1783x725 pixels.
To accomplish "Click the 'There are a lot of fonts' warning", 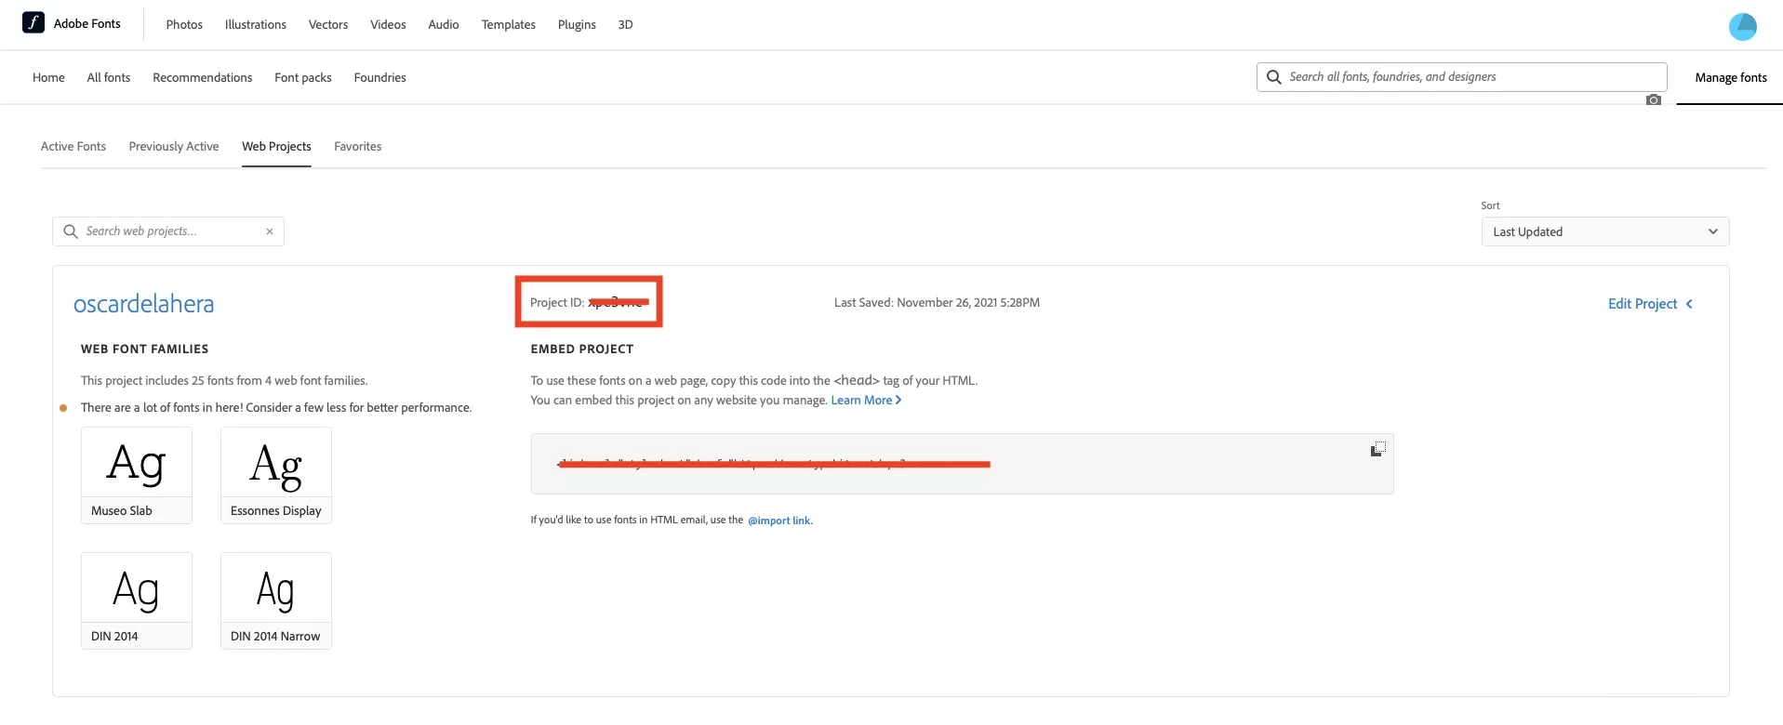I will coord(276,407).
